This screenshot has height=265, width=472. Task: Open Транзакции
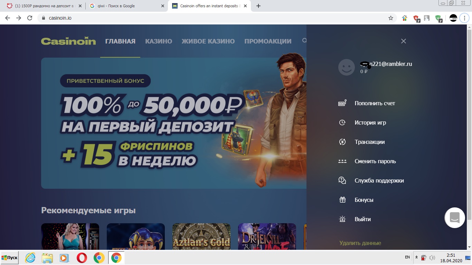[x=370, y=142]
